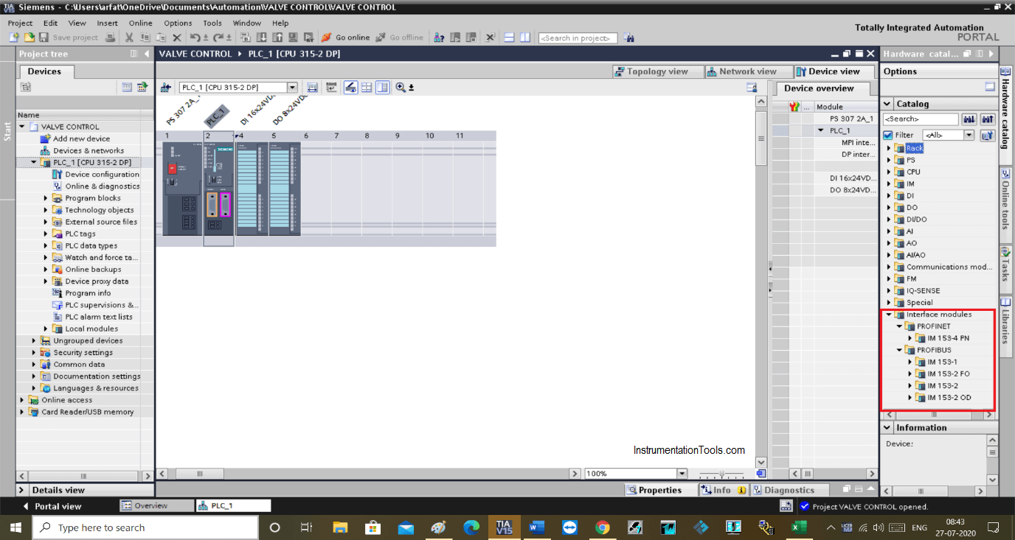This screenshot has height=540, width=1015.
Task: Open the PLC_1 device selector dropdown
Action: pos(292,88)
